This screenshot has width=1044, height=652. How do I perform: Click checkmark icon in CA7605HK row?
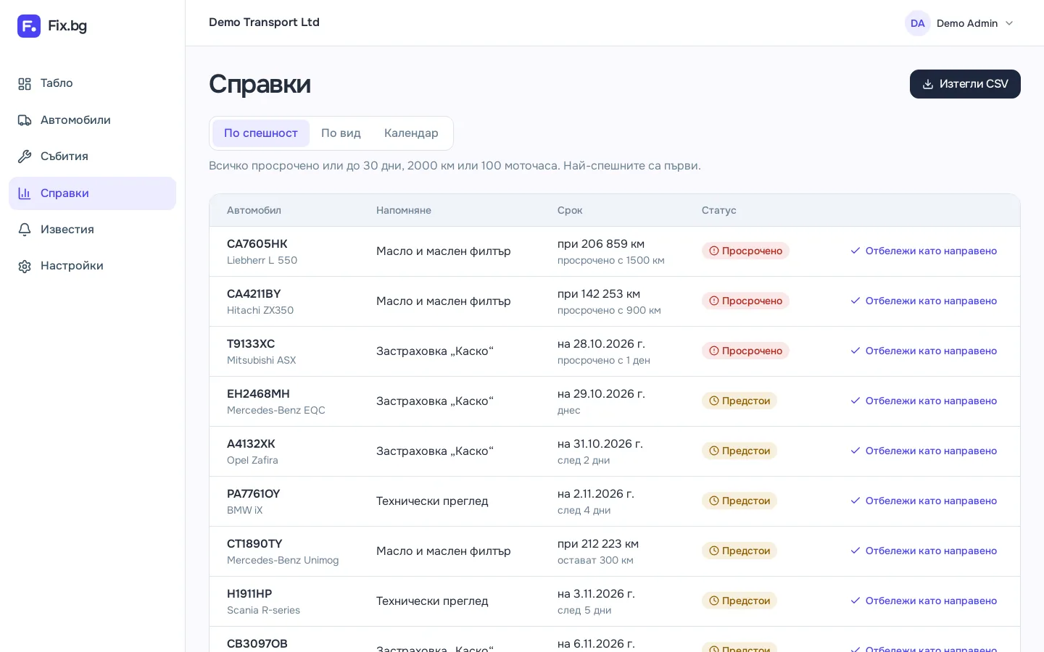click(x=855, y=251)
